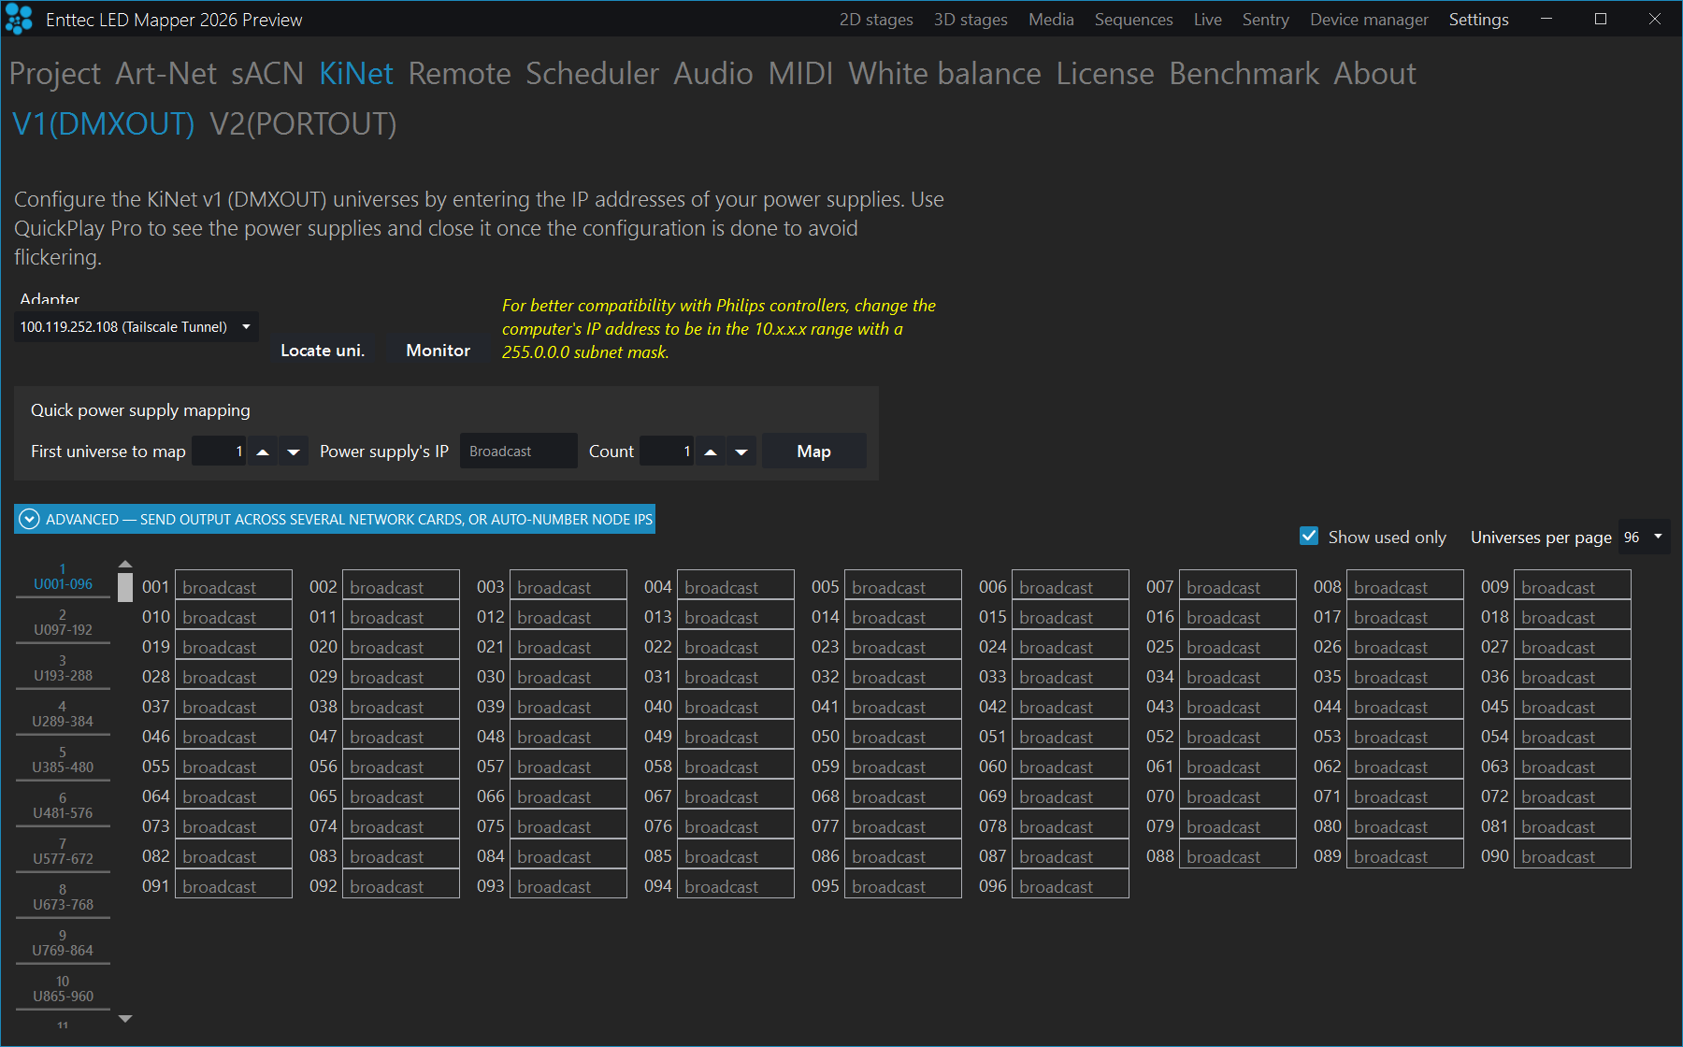
Task: Go to Sequences
Action: click(1133, 20)
